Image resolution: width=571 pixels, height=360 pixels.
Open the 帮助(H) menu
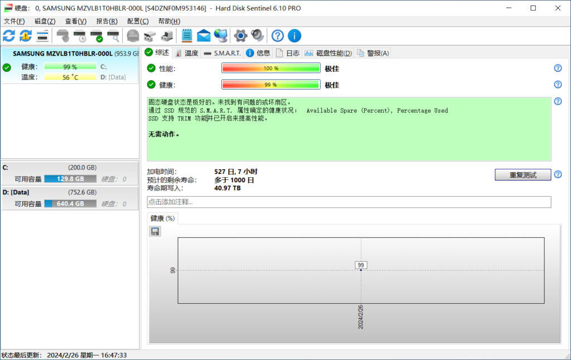[x=169, y=21]
